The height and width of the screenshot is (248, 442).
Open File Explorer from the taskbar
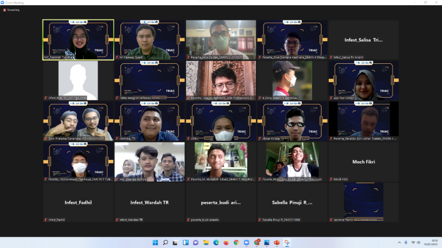point(206,243)
